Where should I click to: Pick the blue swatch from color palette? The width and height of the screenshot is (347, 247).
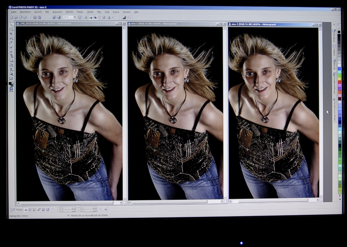(340, 68)
